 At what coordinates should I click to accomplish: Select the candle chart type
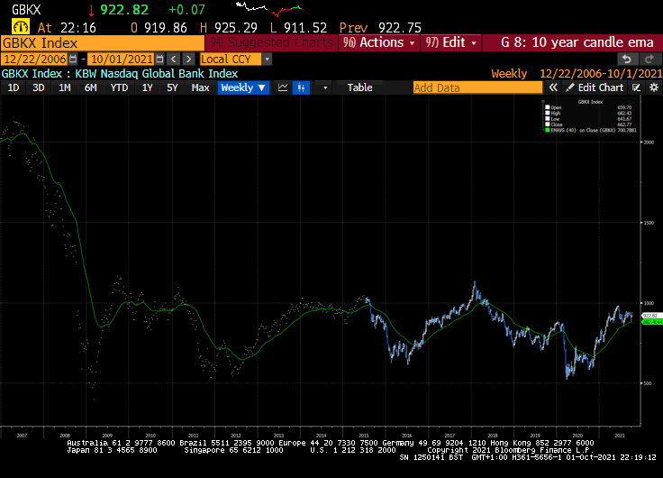301,87
